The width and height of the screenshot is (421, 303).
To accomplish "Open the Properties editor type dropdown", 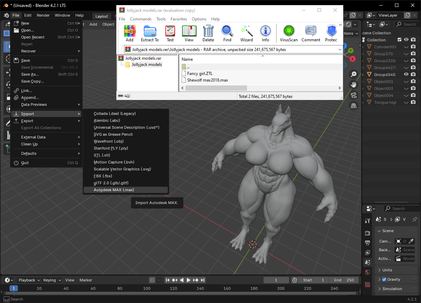I will [371, 209].
